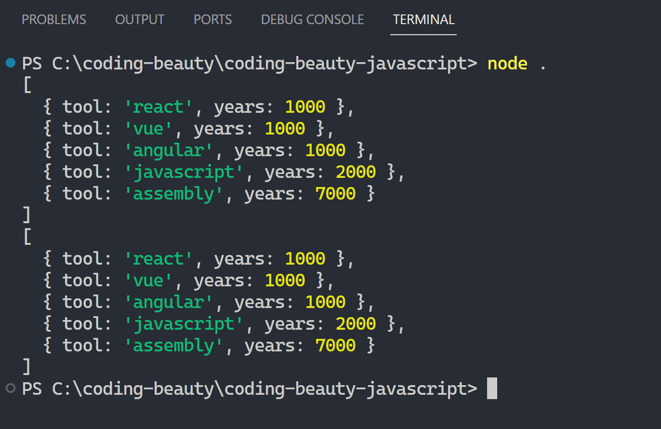The image size is (661, 429).
Task: Click 'javascript' in the first array output
Action: (x=185, y=172)
